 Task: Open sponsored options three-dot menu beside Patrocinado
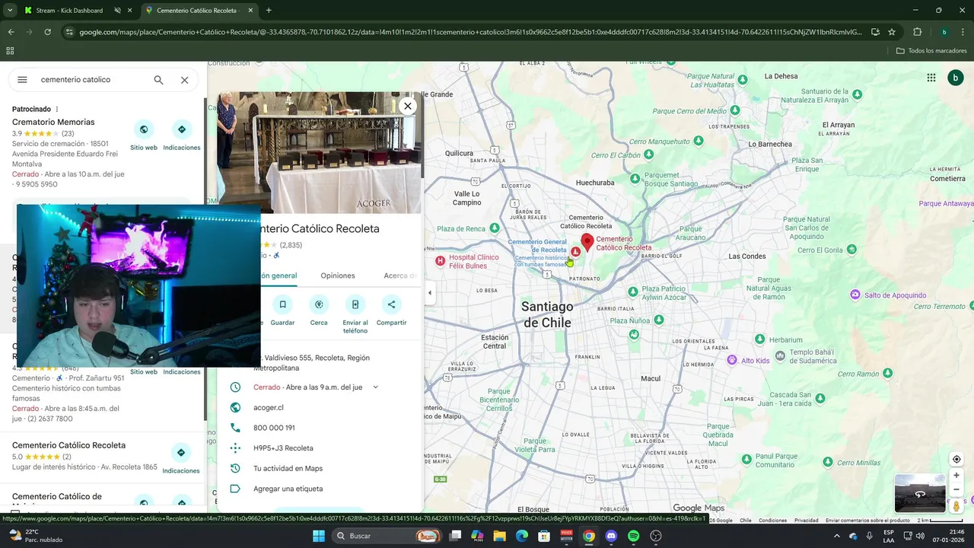coord(57,109)
